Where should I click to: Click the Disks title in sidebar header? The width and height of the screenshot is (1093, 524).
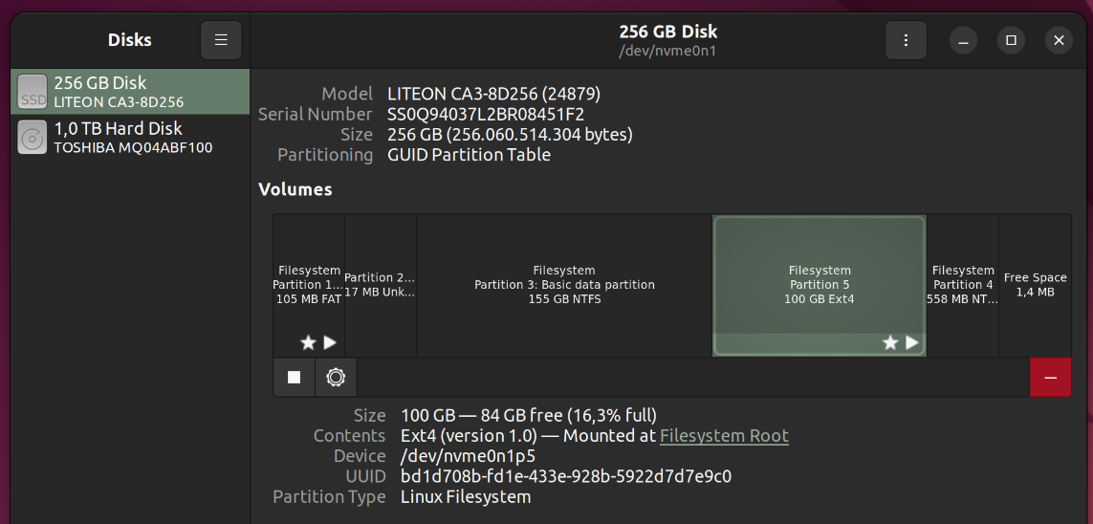point(130,40)
